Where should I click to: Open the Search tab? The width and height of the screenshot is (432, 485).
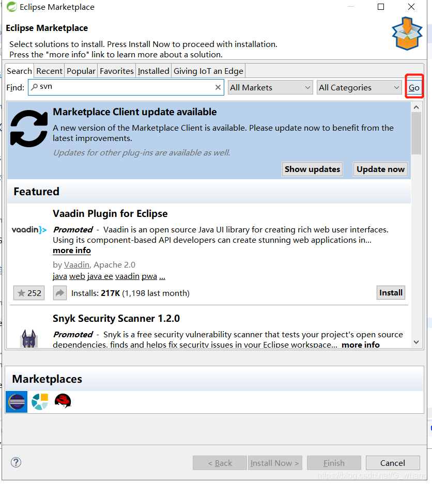coord(19,71)
